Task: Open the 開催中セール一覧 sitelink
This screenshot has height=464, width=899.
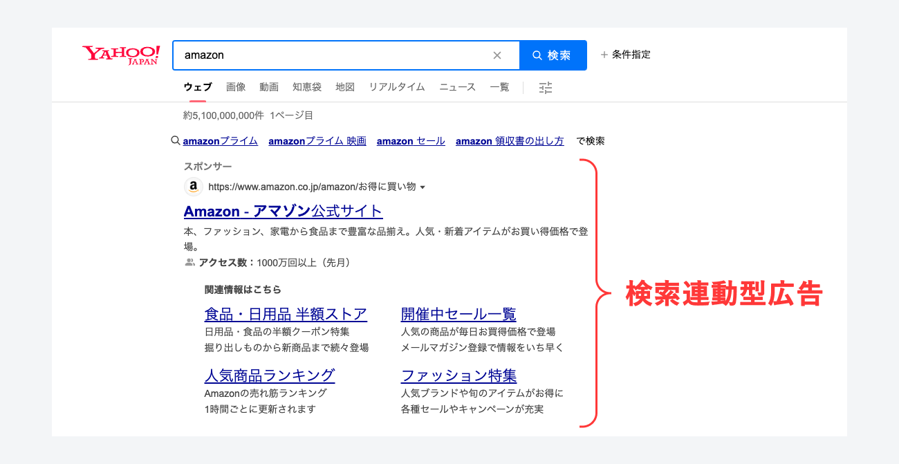Action: 458,314
